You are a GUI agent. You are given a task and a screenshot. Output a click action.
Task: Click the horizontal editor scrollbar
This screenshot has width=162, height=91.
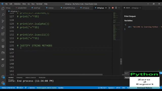pos(60,75)
